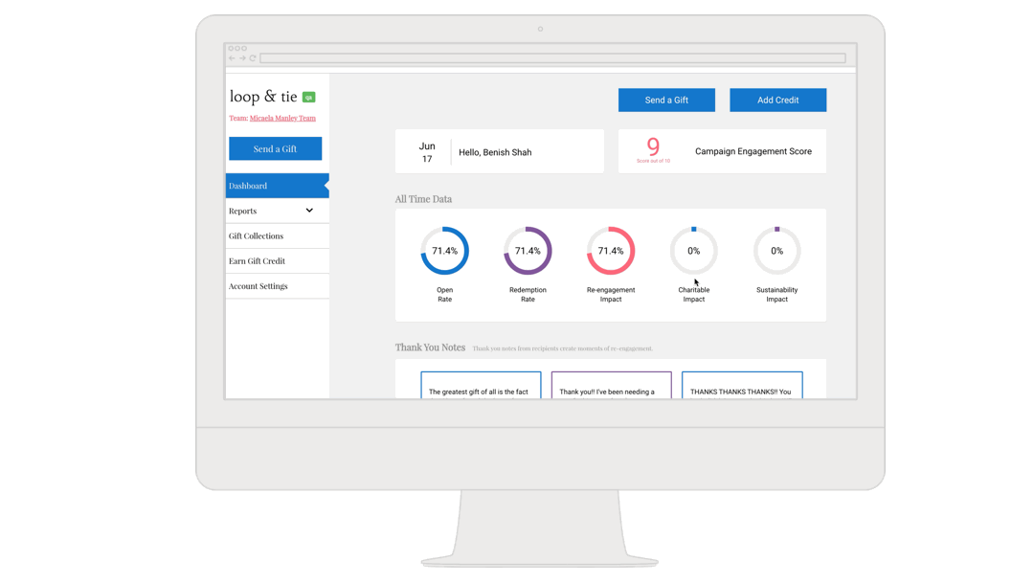Image resolution: width=1034 pixels, height=582 pixels.
Task: Click the All Time Data heading
Action: click(x=423, y=199)
